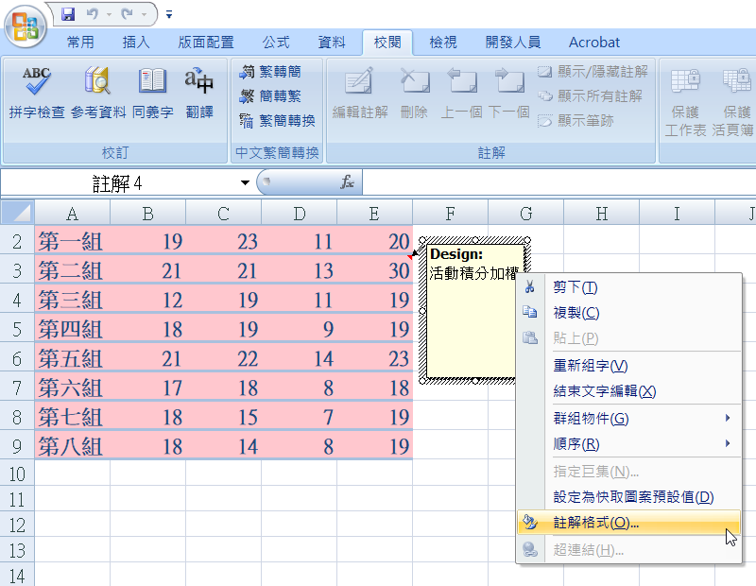Select 結束文字編輯(X)
This screenshot has width=756, height=586.
[x=628, y=390]
